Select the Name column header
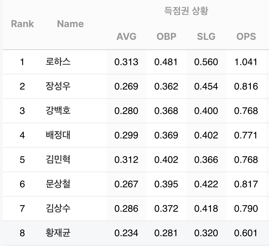Image resolution: width=269 pixels, height=246 pixels. (70, 24)
